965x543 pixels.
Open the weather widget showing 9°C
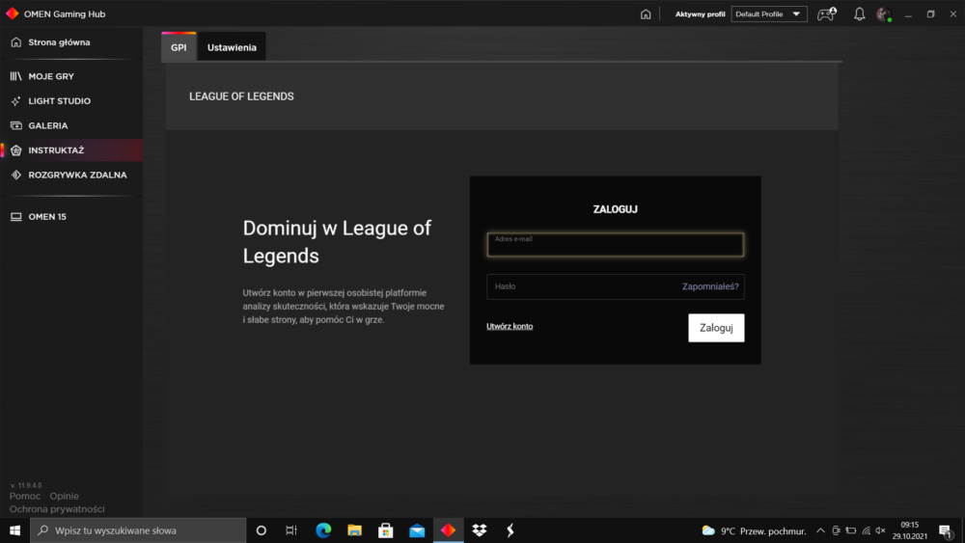click(x=754, y=530)
